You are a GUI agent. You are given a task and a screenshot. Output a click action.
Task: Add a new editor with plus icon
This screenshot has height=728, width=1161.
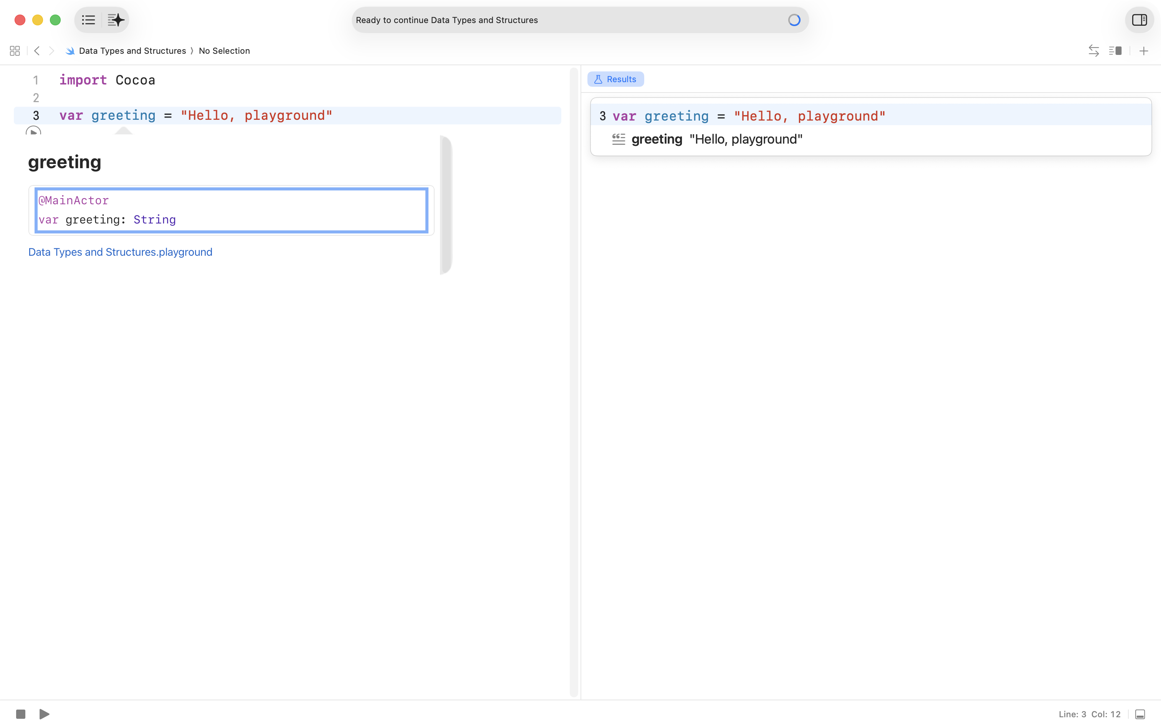(1144, 51)
